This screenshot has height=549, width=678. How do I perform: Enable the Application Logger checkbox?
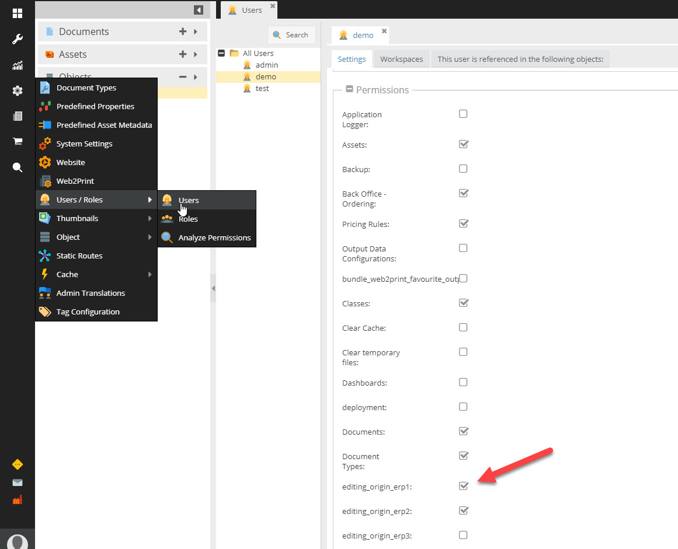click(463, 114)
